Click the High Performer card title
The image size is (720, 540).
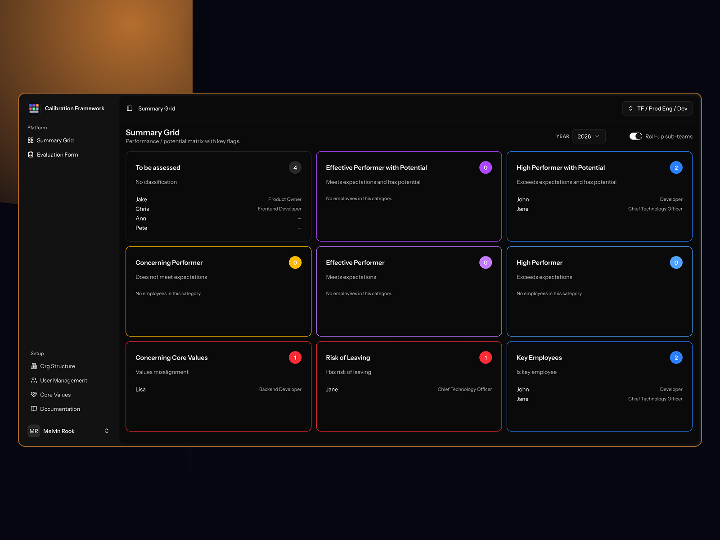coord(540,263)
